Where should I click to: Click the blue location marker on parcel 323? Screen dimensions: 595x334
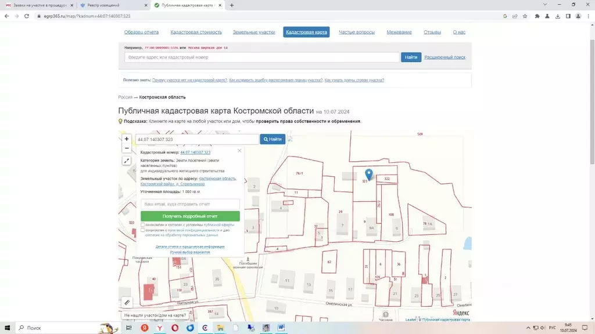point(369,174)
